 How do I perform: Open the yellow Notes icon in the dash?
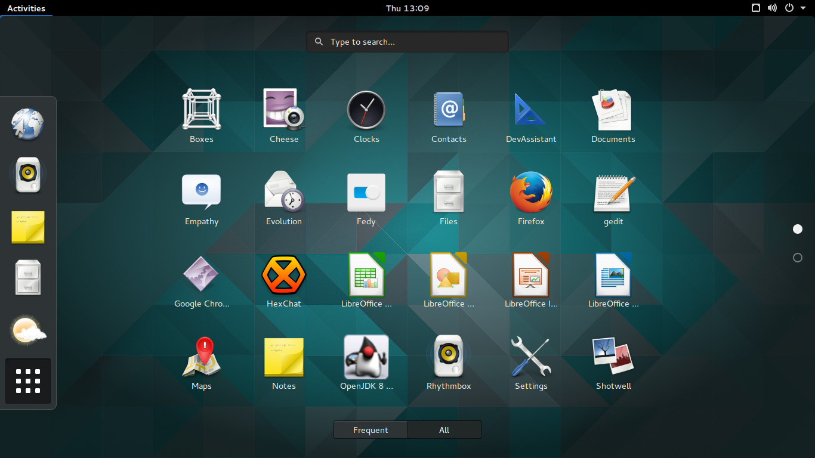pos(28,227)
